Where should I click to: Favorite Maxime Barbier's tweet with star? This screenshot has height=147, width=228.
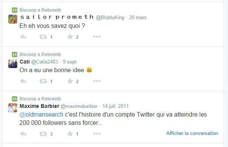click(70, 133)
